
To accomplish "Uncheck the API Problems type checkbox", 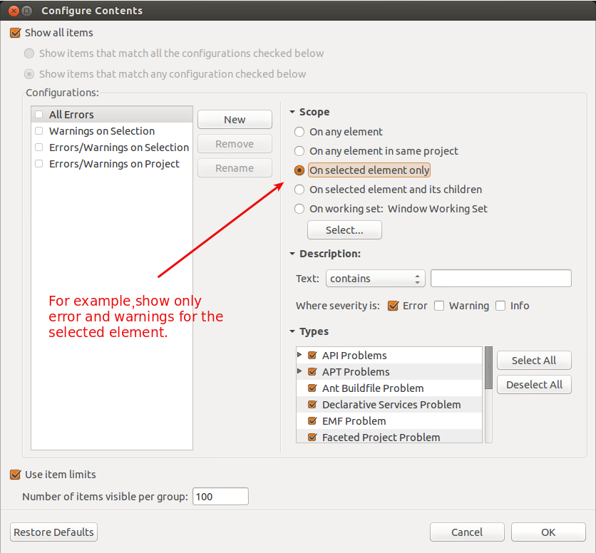I will [312, 356].
